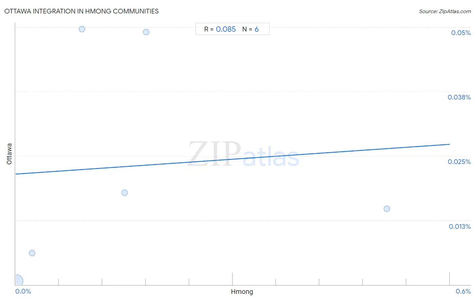Click the 0.05% y-axis tick label
This screenshot has width=475, height=301.
(461, 33)
